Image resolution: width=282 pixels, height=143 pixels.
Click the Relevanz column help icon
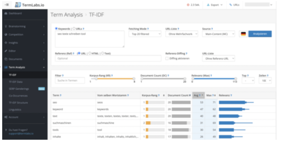point(231,95)
